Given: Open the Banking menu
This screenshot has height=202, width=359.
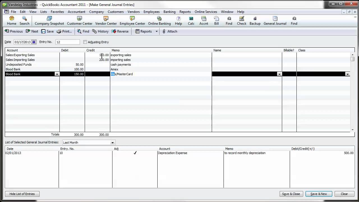Looking at the screenshot, I should point(169,12).
